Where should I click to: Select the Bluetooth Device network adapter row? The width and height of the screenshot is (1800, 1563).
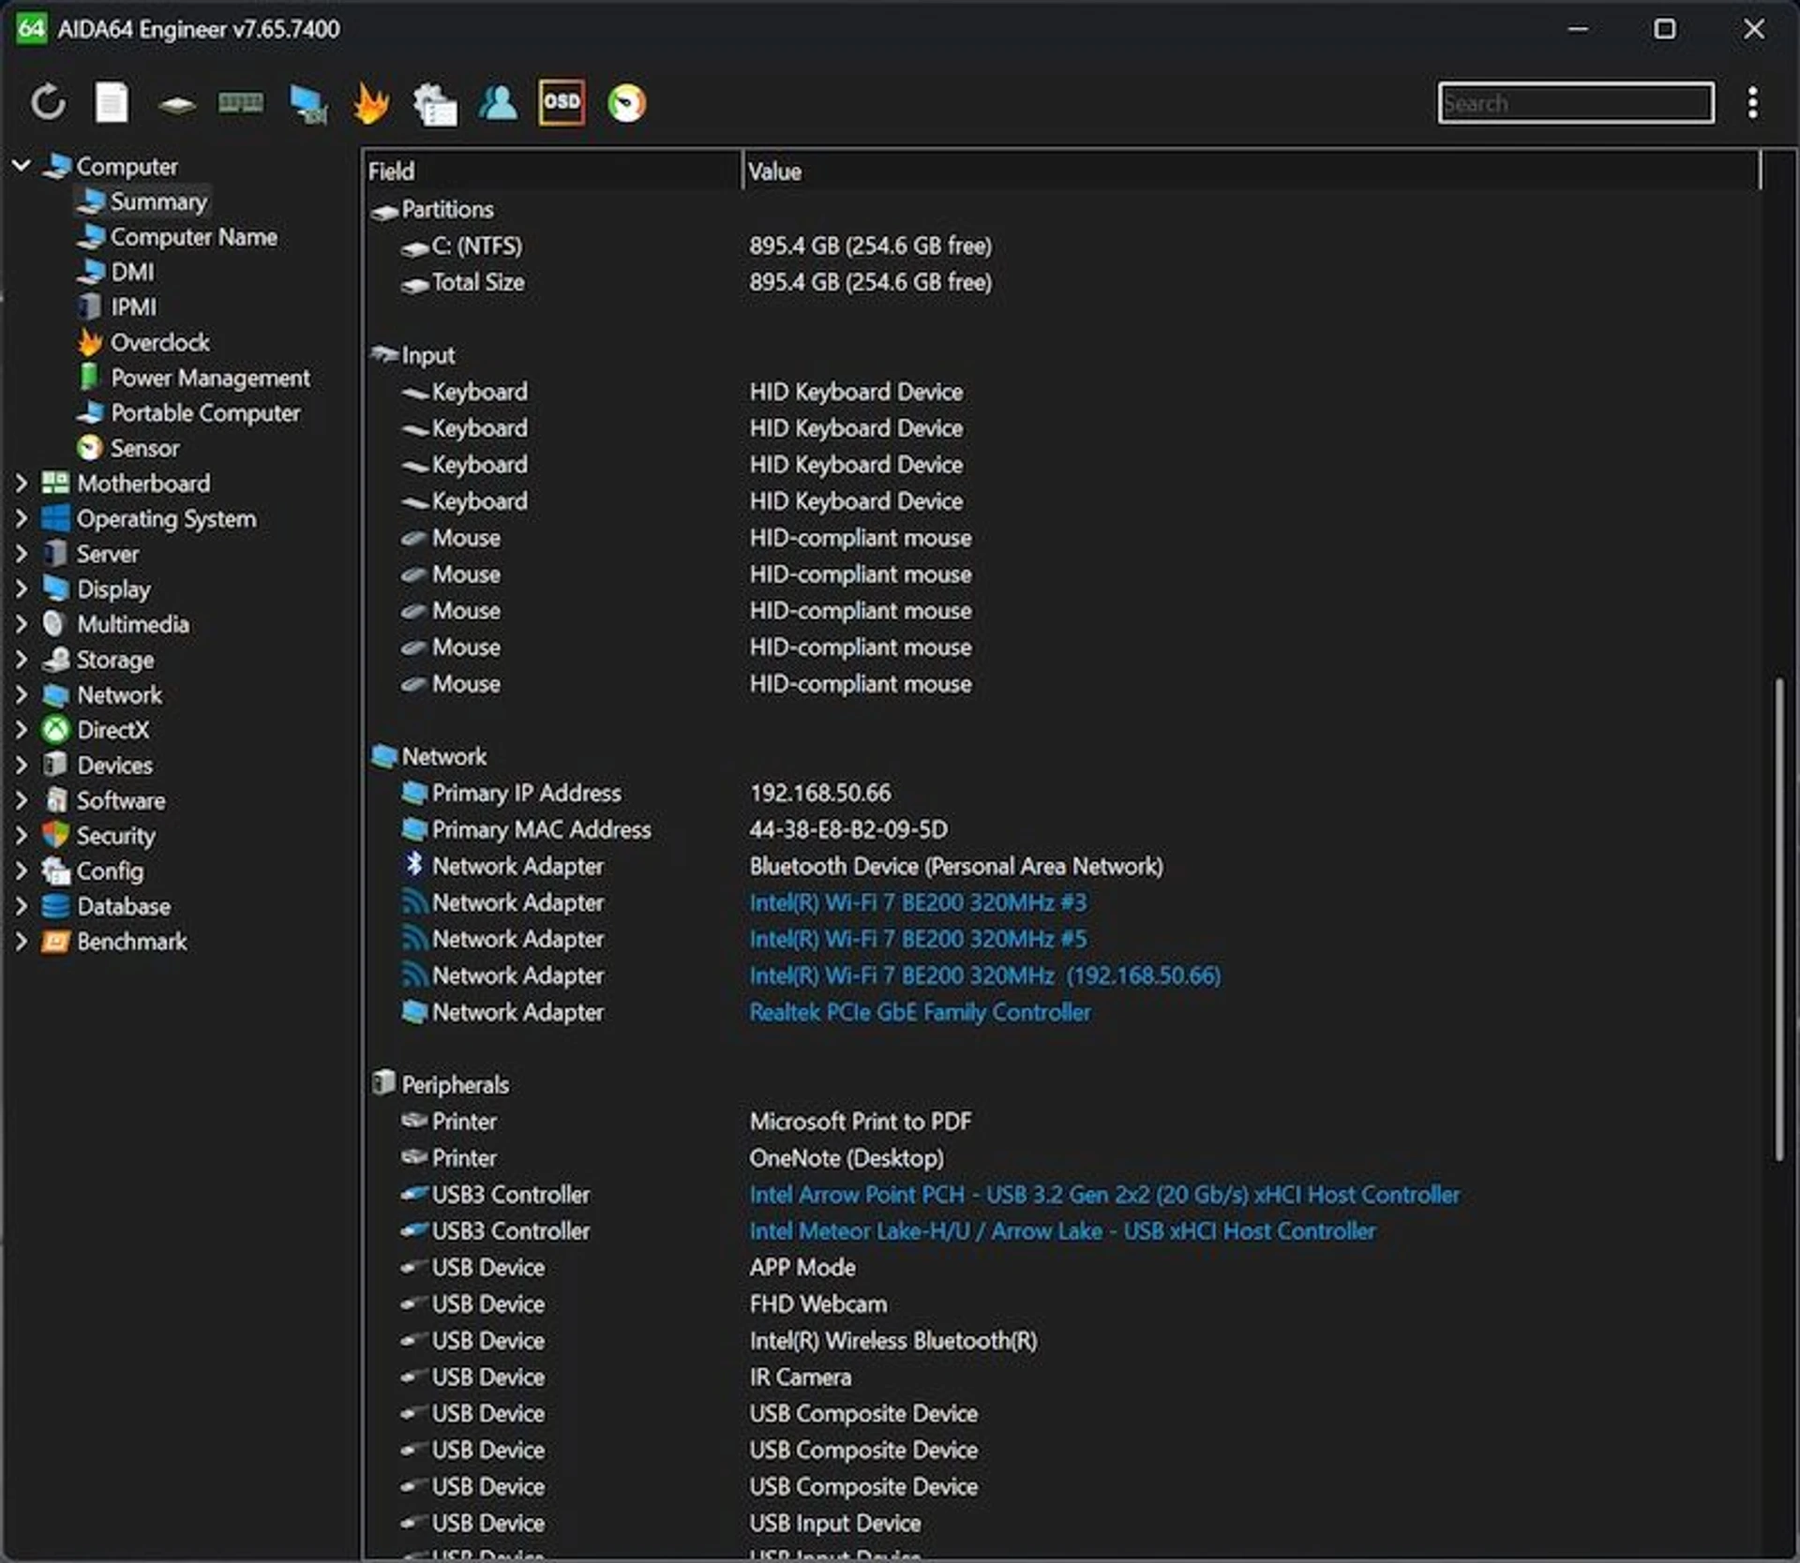click(x=1061, y=866)
